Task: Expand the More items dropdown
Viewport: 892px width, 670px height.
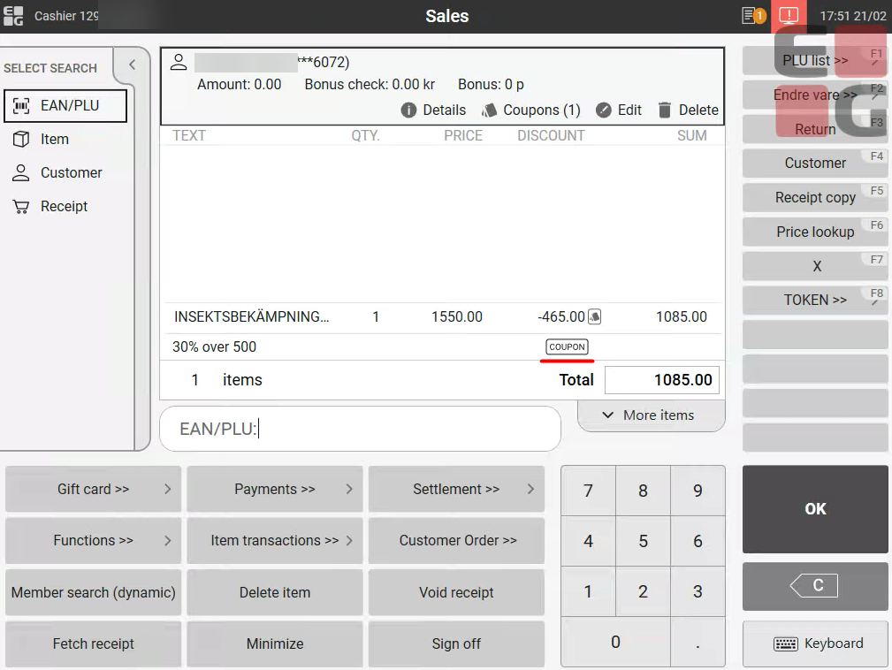Action: pos(650,415)
